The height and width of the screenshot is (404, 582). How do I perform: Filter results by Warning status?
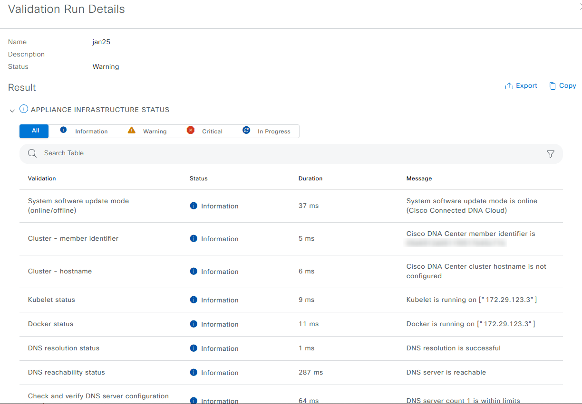pyautogui.click(x=148, y=131)
